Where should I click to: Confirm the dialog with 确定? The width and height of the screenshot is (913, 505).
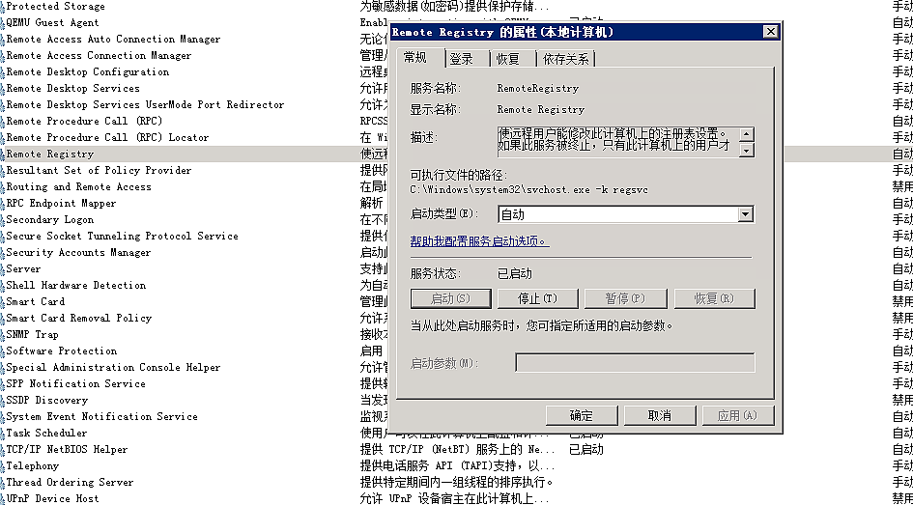(x=582, y=416)
